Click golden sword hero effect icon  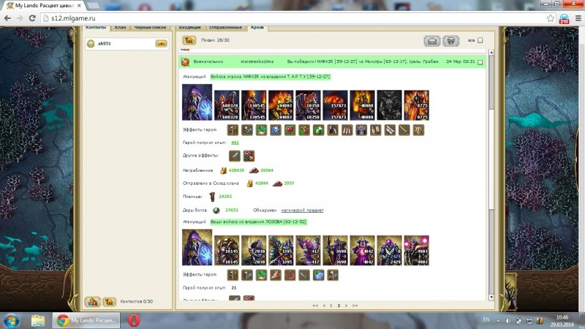(404, 130)
